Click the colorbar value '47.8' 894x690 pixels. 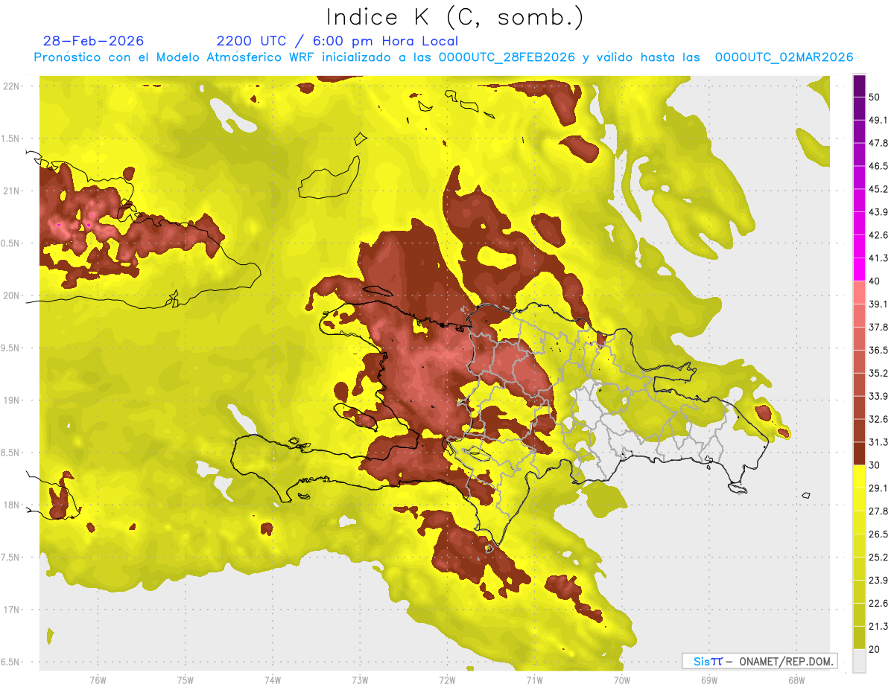coord(878,143)
